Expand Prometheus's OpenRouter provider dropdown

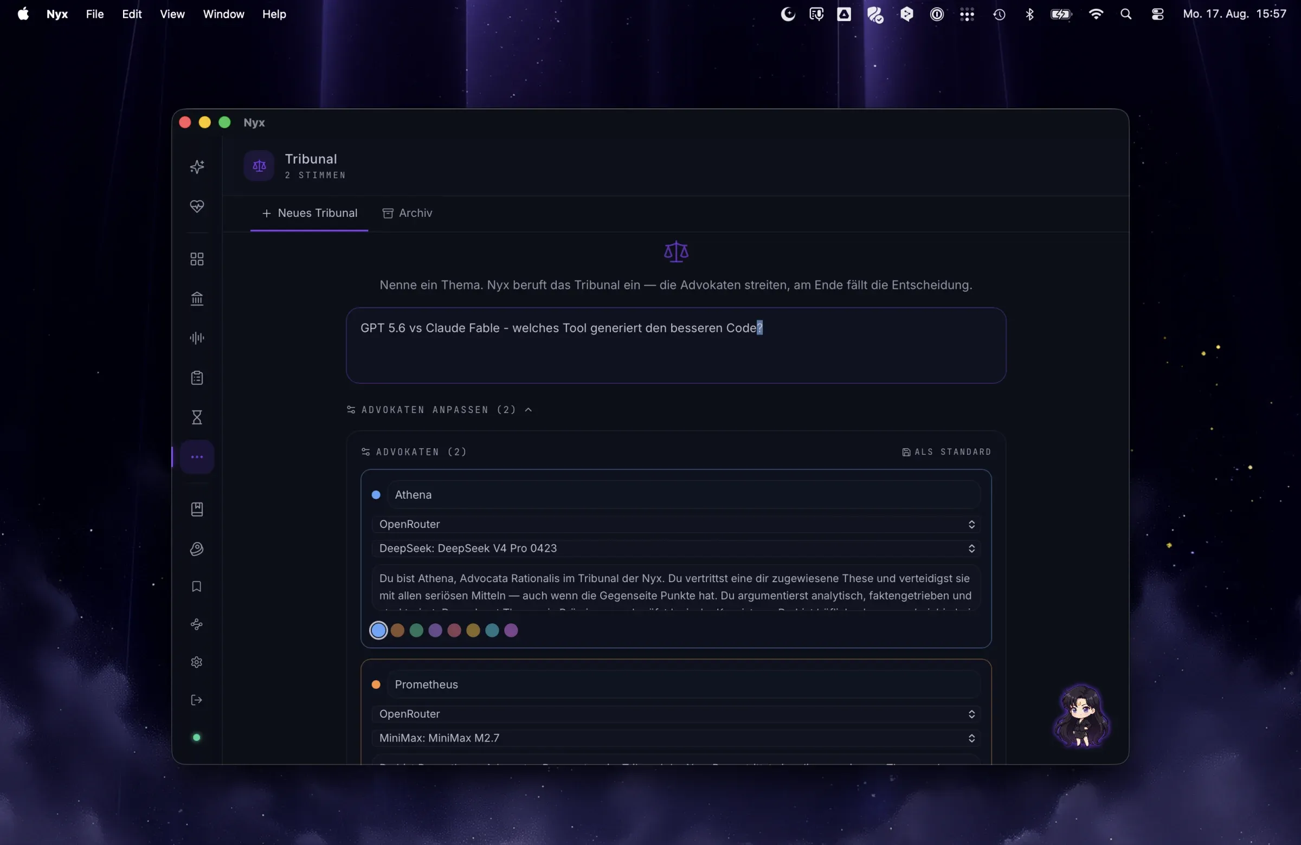tap(675, 714)
